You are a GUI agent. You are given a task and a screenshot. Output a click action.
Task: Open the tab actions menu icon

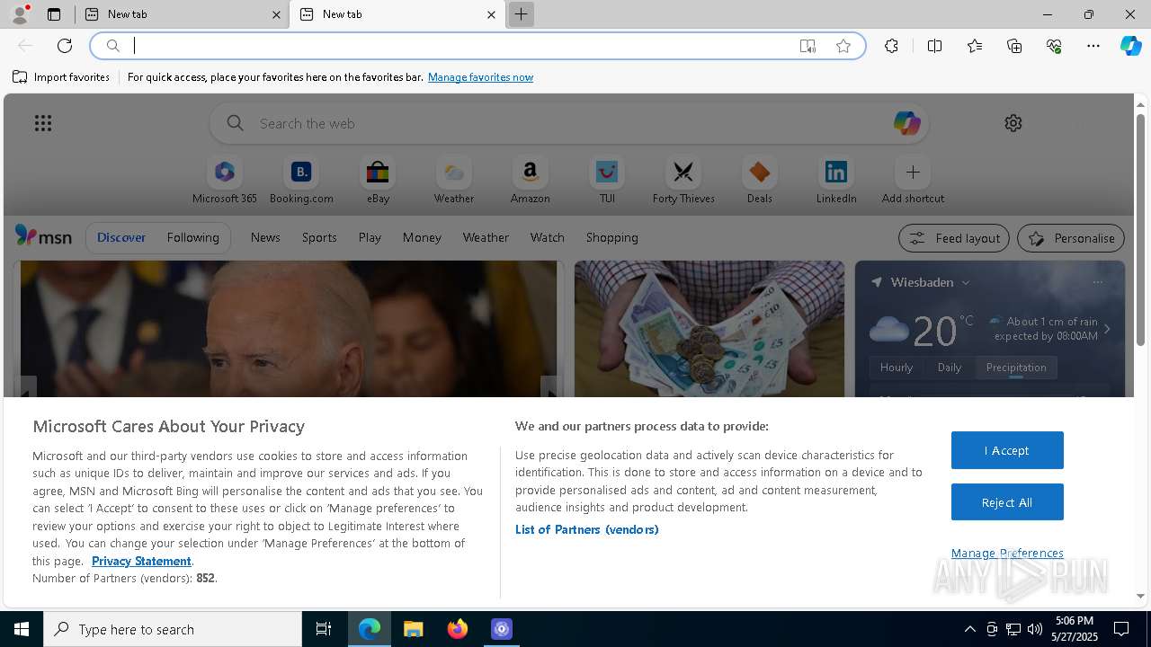pyautogui.click(x=54, y=14)
